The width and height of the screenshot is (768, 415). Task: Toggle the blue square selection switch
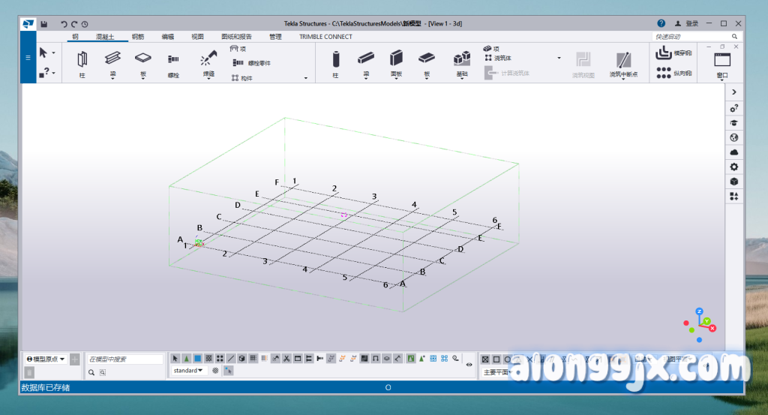click(198, 359)
